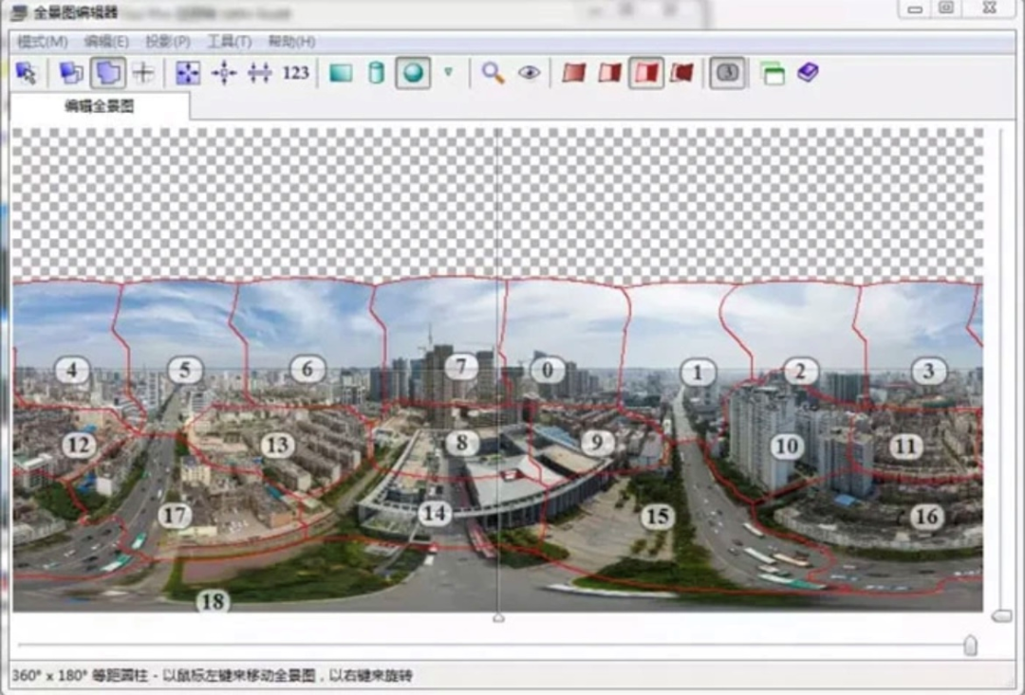Select image number 9 marker

(596, 442)
